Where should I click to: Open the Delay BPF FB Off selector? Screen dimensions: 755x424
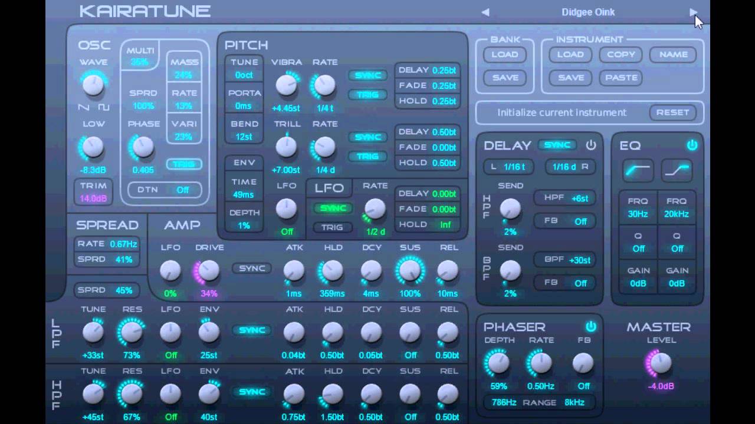564,283
